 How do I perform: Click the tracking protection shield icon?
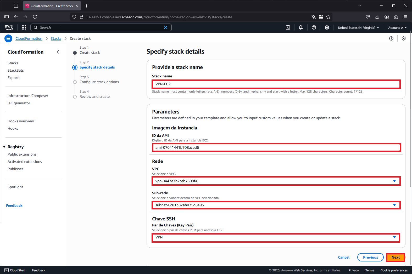(x=74, y=17)
